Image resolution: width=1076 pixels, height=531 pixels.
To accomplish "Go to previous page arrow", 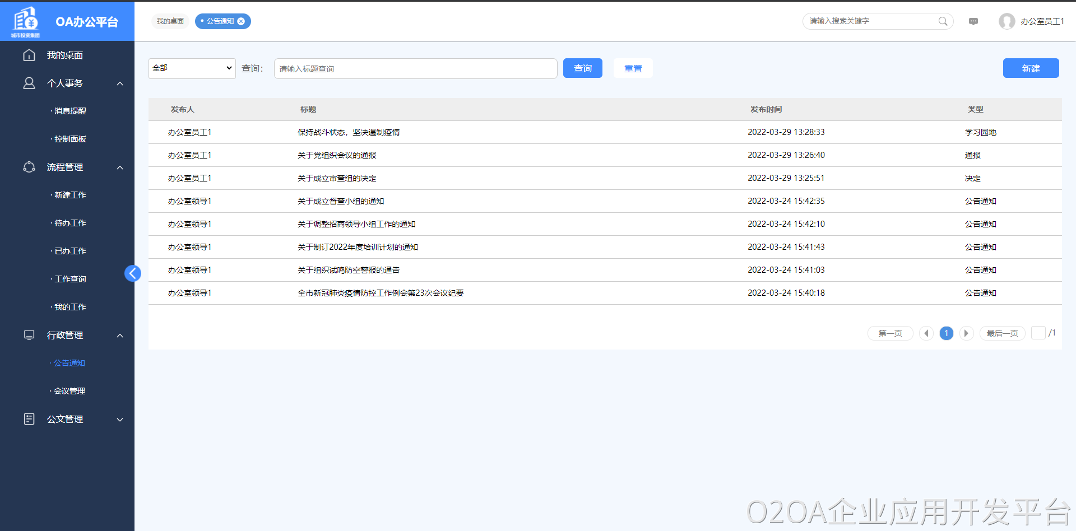I will [926, 333].
